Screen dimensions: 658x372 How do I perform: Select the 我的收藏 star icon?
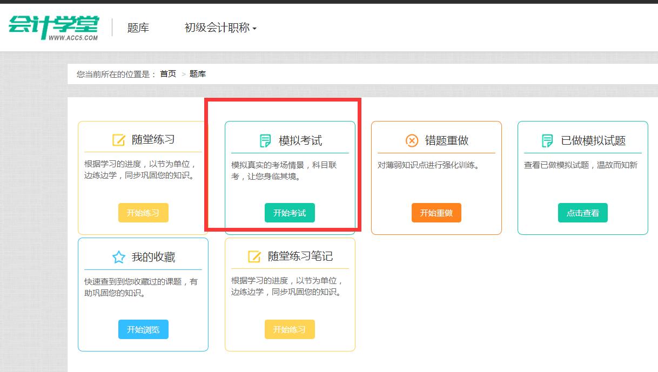click(119, 256)
